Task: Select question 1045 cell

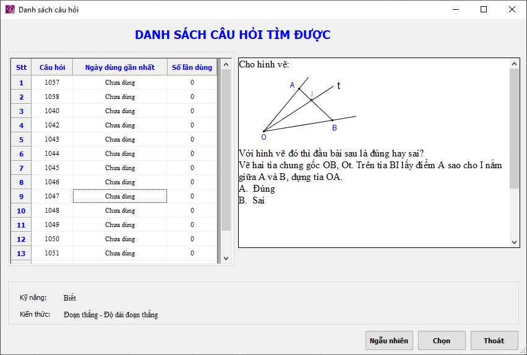Action: click(x=52, y=168)
